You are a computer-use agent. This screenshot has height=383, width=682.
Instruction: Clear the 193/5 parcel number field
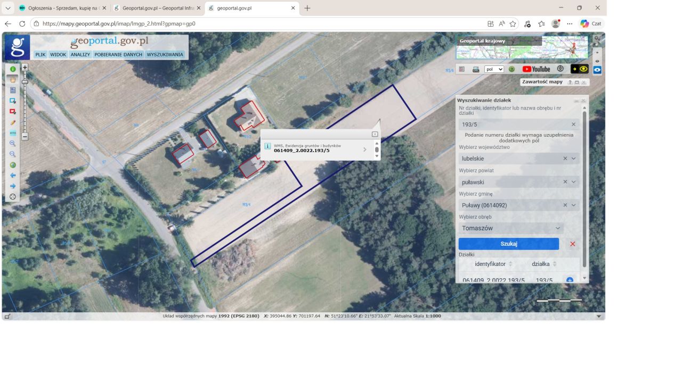[574, 124]
